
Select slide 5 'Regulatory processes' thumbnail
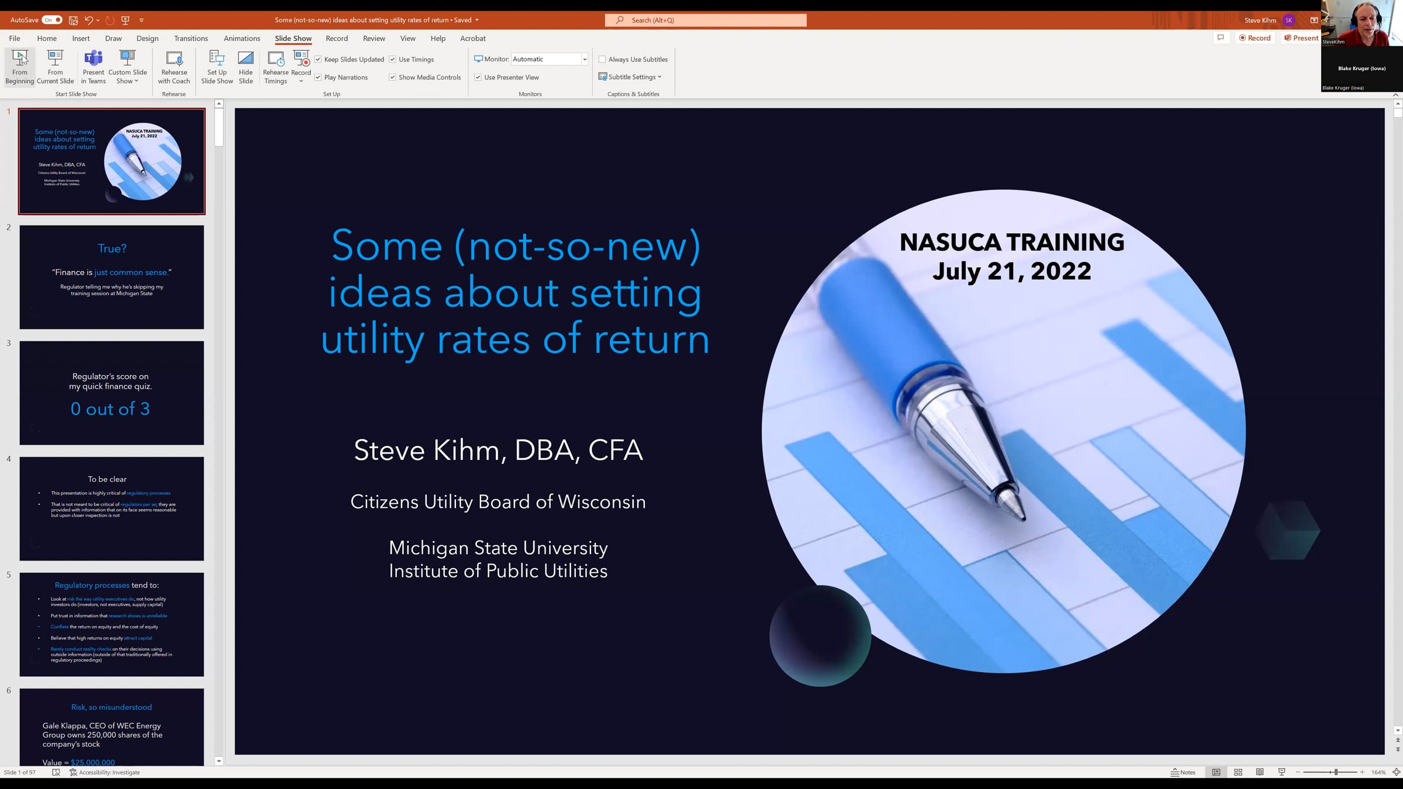click(112, 624)
